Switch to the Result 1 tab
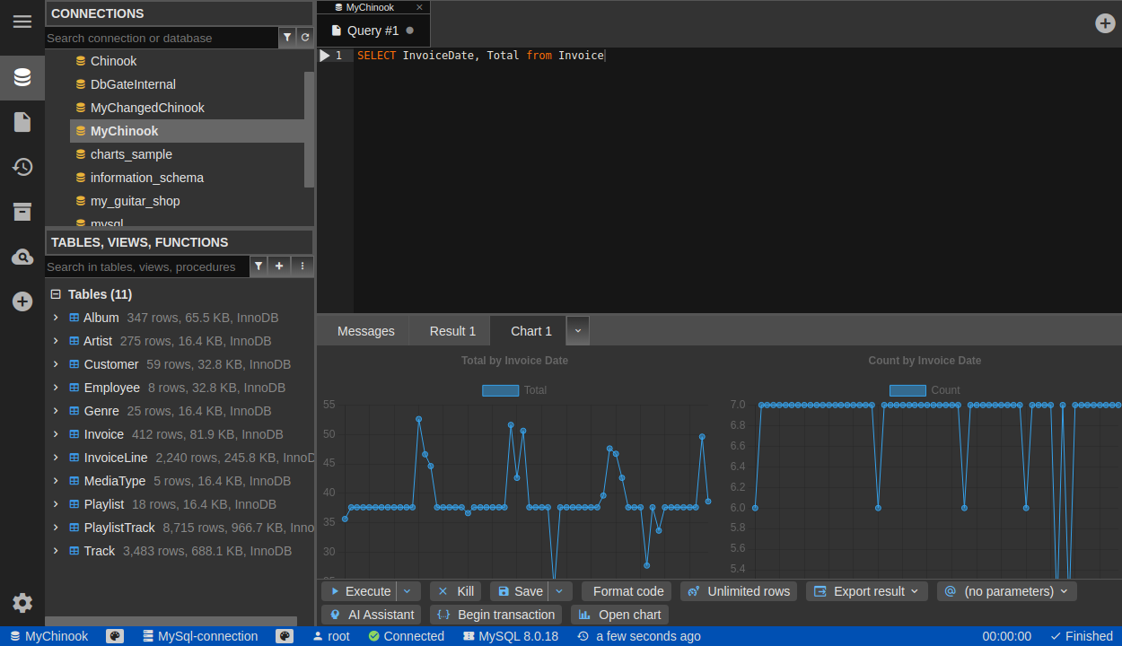Screen dimensions: 1122x646 pos(452,331)
